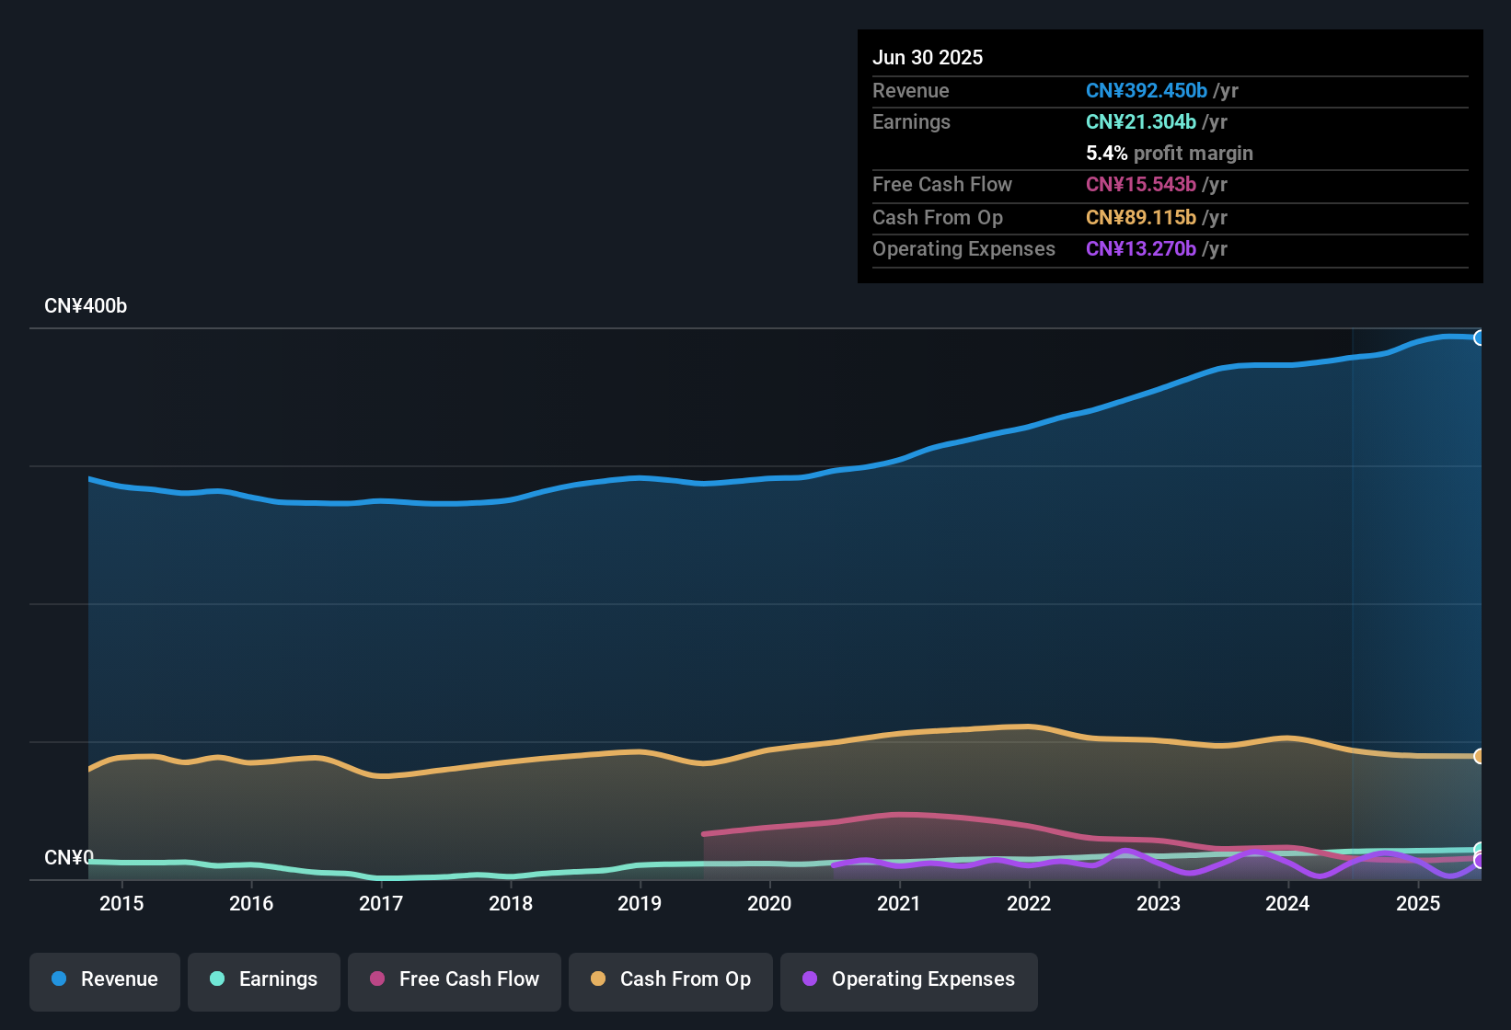Click the 5.4% profit margin text
Viewport: 1511px width, 1030px height.
(1170, 153)
